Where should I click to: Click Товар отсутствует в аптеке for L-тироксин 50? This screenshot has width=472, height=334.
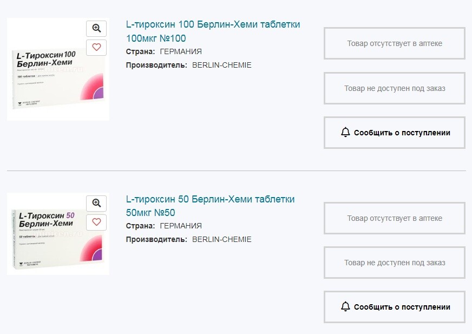395,218
